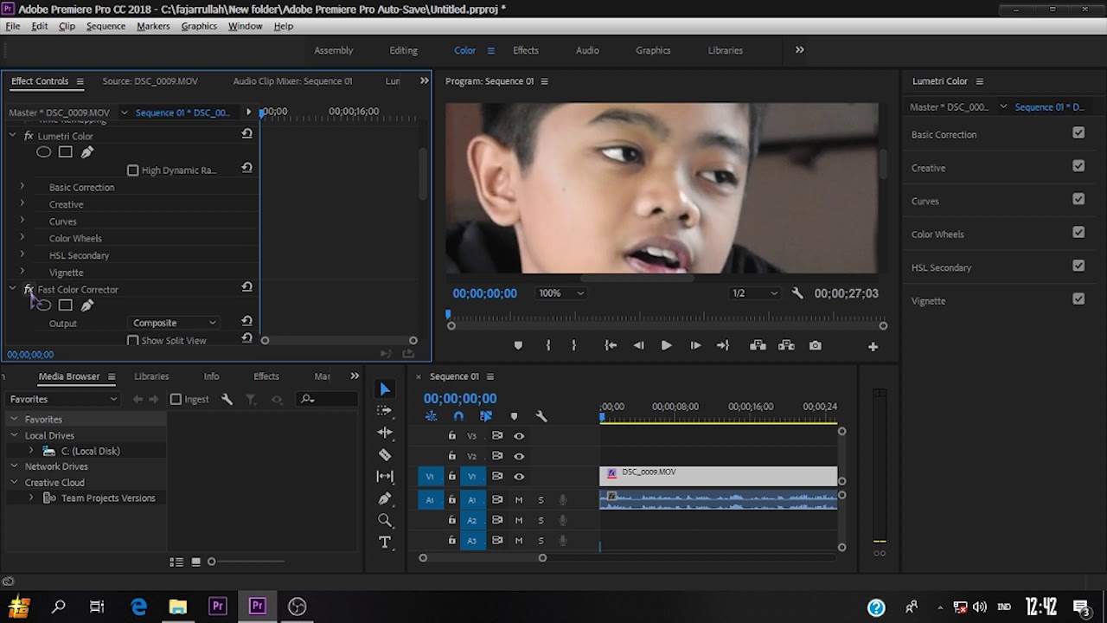Open File Explorer from the taskbar
This screenshot has width=1107, height=623.
[x=178, y=607]
